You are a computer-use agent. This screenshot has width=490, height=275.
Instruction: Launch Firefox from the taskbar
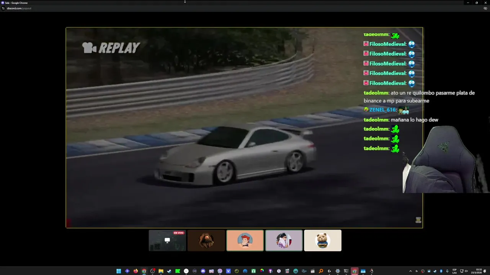pos(136,271)
